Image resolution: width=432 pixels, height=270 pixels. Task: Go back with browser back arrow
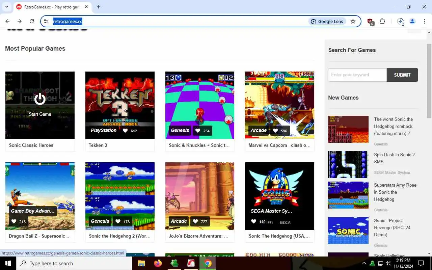click(x=7, y=21)
